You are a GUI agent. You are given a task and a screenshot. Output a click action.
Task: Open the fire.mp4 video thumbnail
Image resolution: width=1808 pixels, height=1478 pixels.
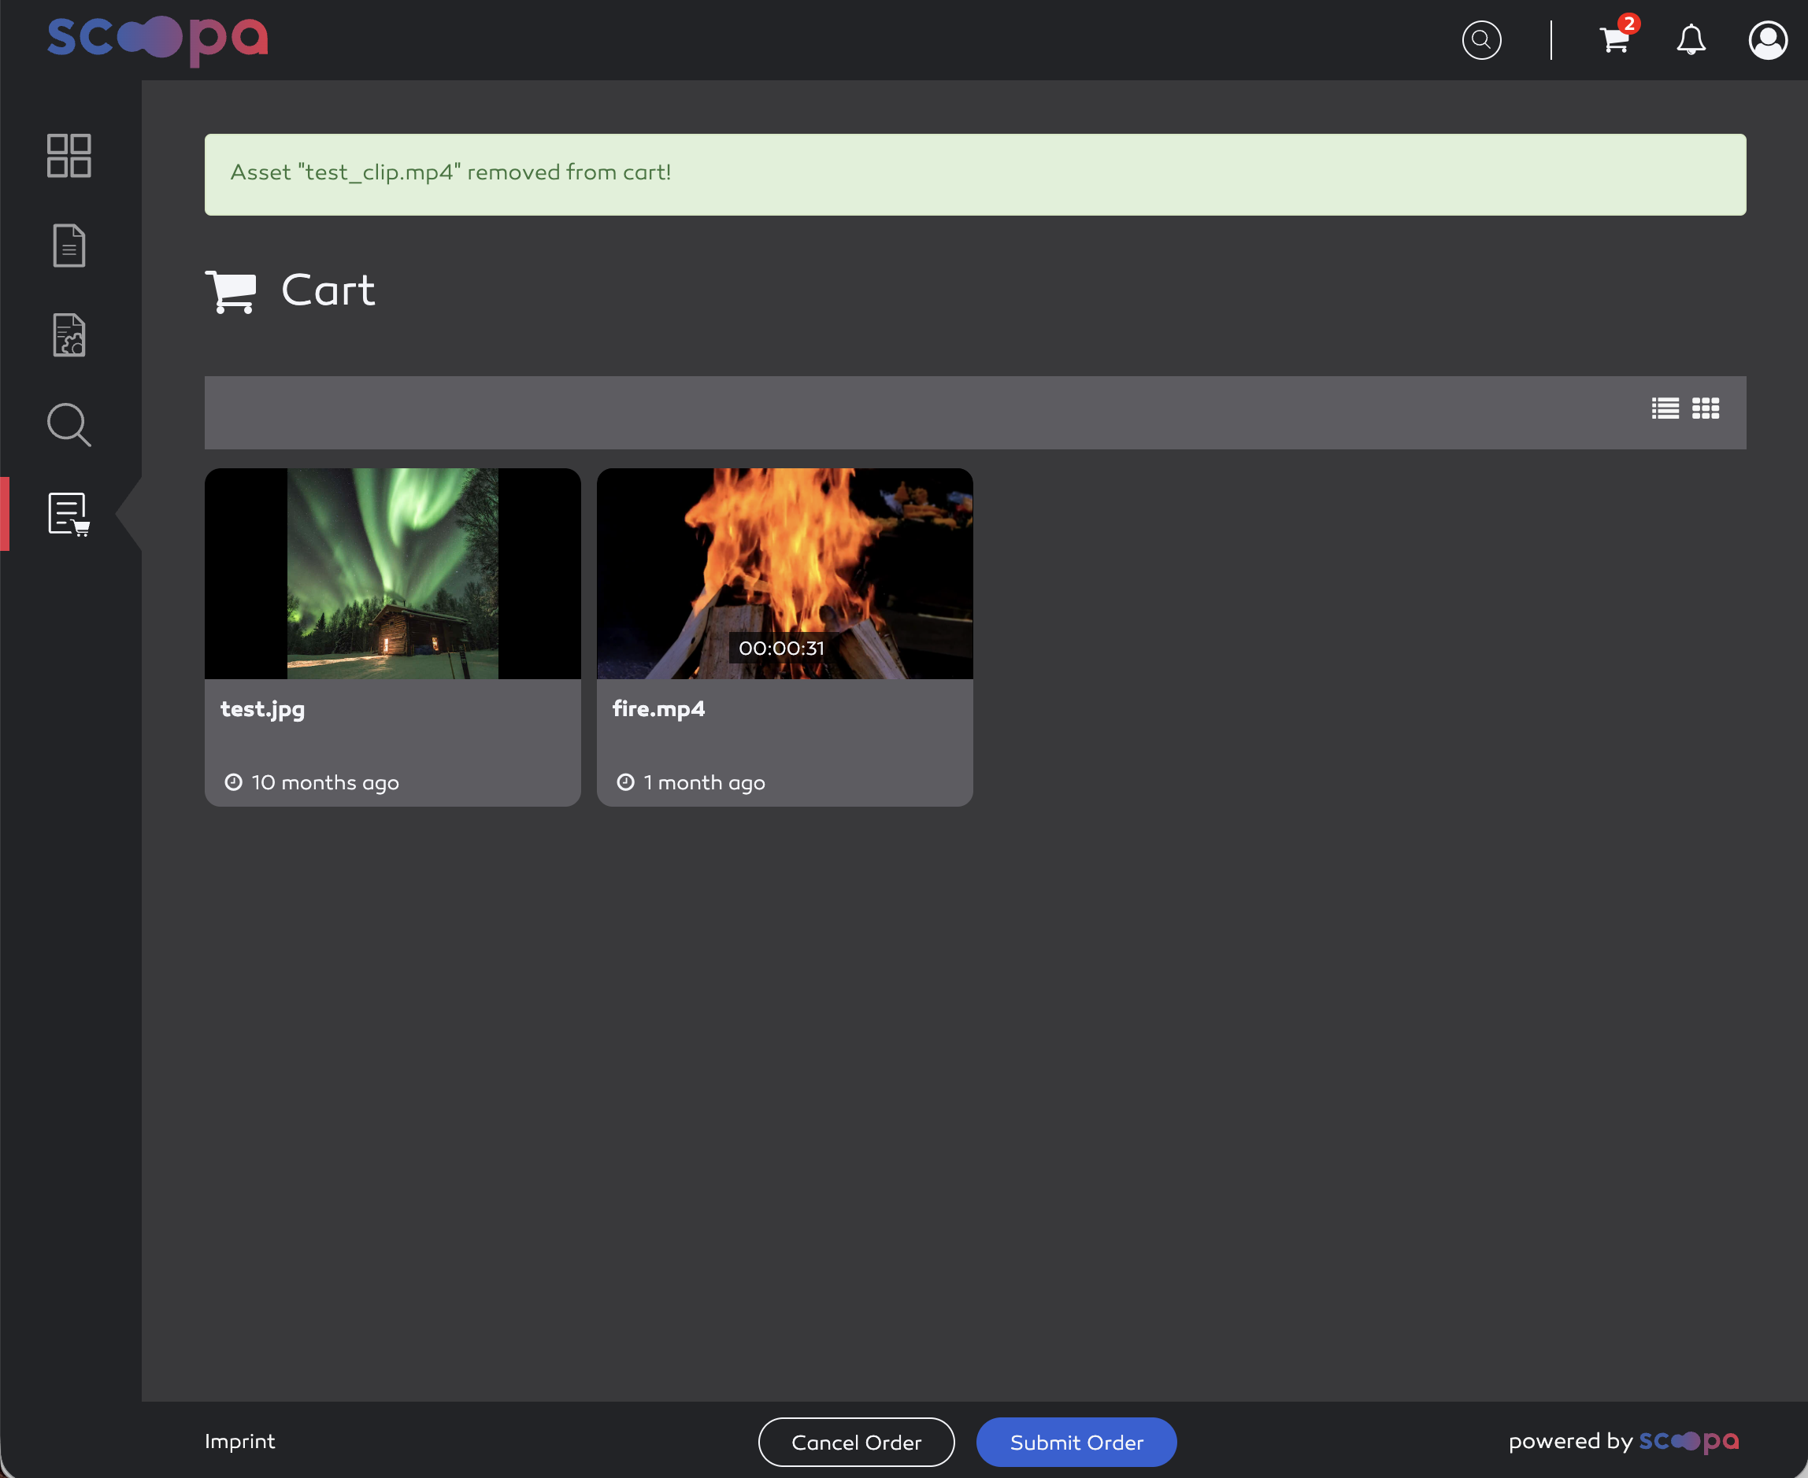click(784, 573)
